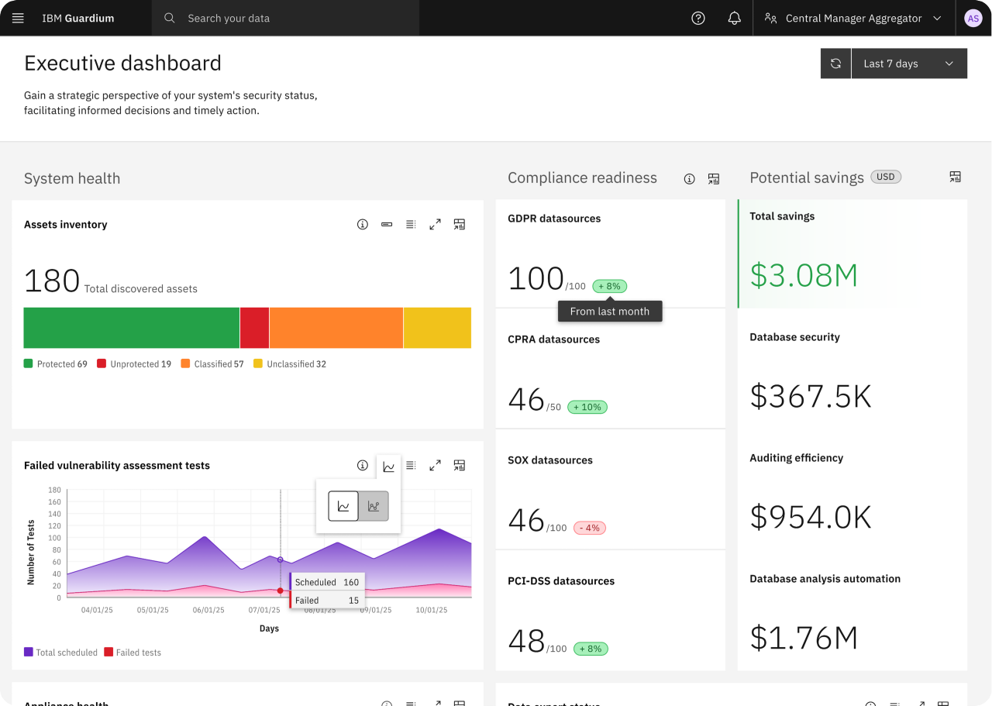This screenshot has height=706, width=992.
Task: Show list view in Failed vulnerability tests card
Action: tap(411, 465)
